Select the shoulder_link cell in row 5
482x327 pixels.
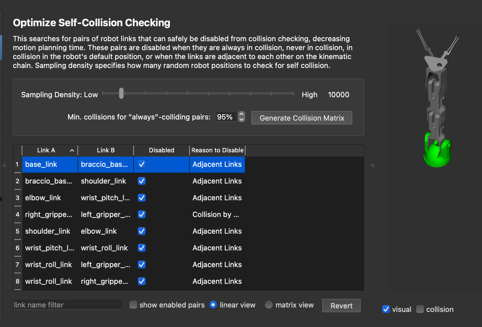click(48, 231)
